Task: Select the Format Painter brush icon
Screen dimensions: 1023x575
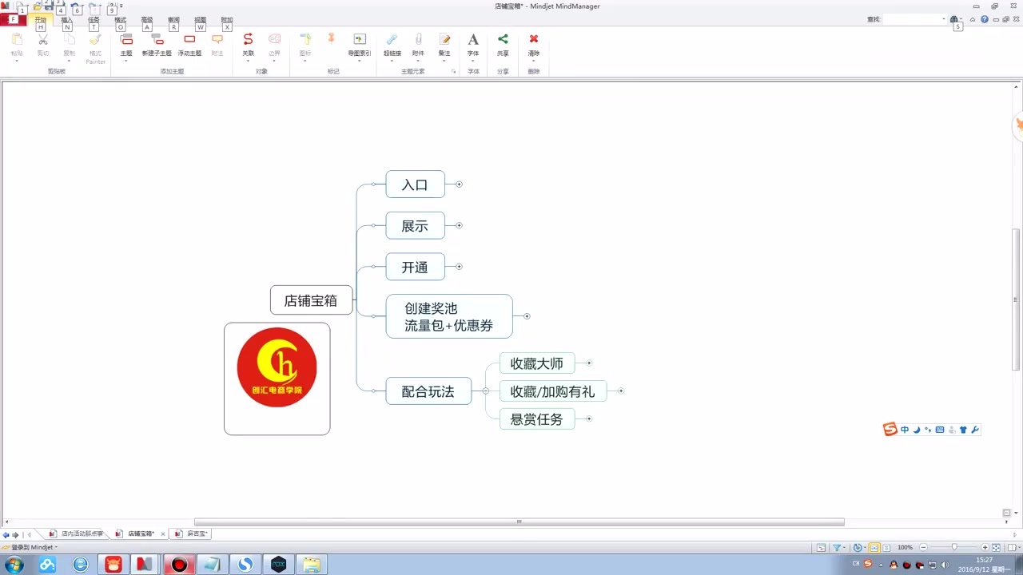Action: [95, 39]
